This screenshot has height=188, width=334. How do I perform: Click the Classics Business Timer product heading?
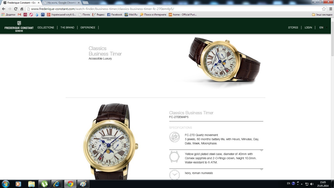pyautogui.click(x=191, y=113)
